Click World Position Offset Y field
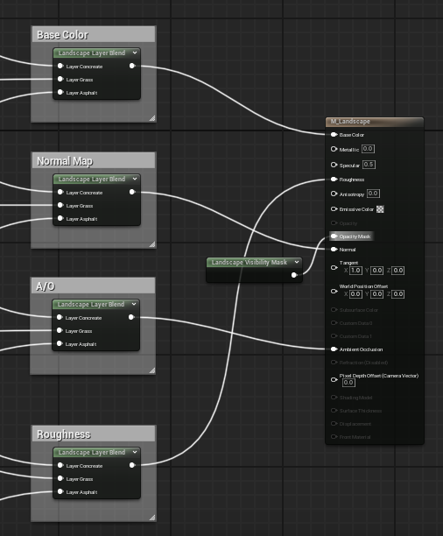443x536 pixels. pos(376,294)
